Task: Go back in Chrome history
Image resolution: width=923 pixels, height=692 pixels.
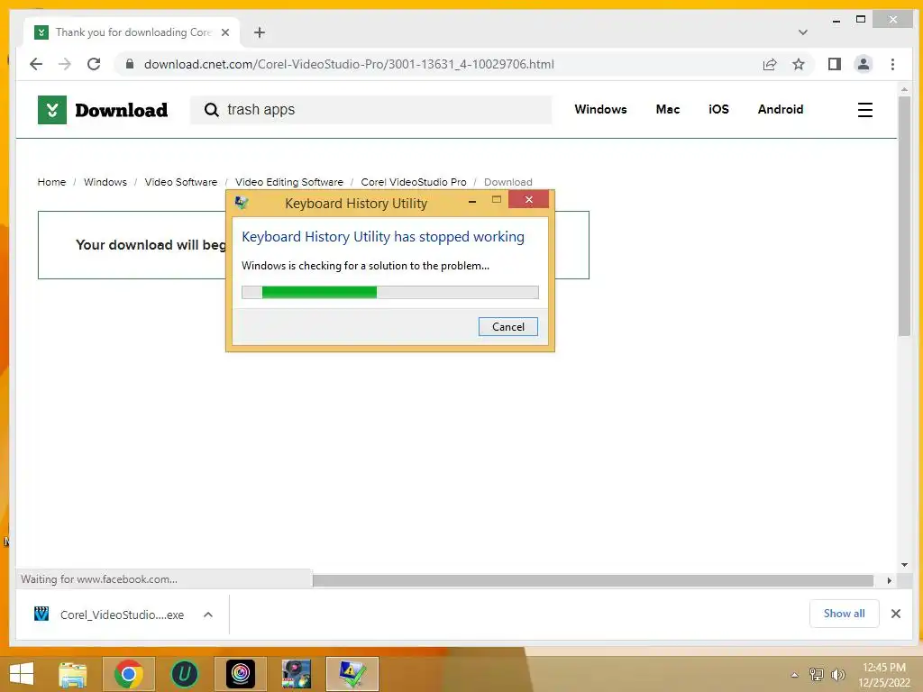Action: point(36,64)
